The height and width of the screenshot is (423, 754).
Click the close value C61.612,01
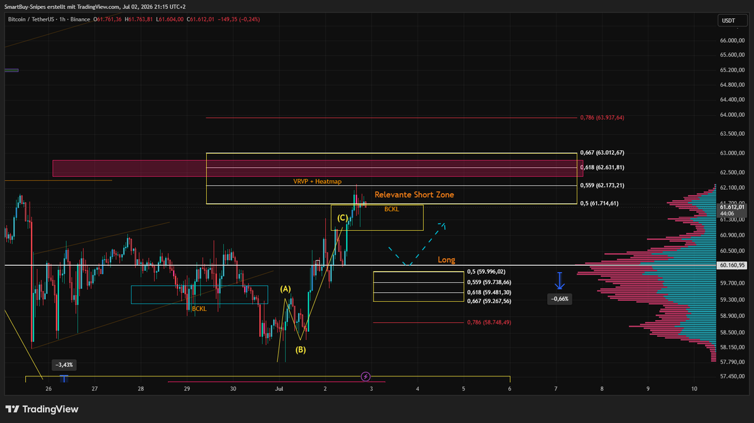point(201,19)
